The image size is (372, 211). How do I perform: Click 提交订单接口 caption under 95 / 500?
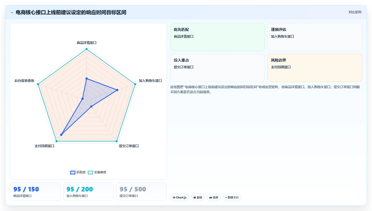pos(129,196)
